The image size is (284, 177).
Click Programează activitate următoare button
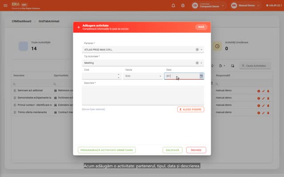point(106,150)
